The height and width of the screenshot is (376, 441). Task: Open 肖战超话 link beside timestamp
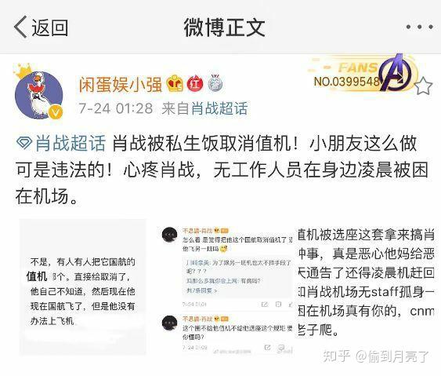click(219, 108)
